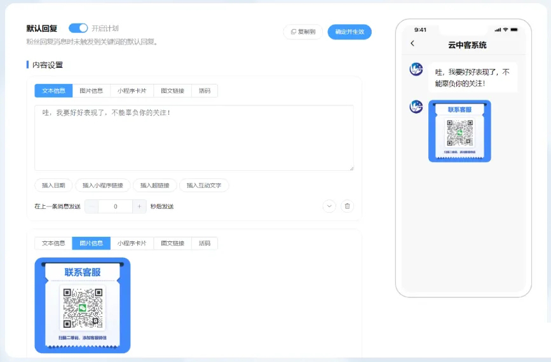Image resolution: width=551 pixels, height=362 pixels.
Task: Collapse the first message block with chevron
Action: click(329, 206)
